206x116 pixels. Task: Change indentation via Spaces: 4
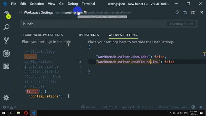click(x=128, y=107)
